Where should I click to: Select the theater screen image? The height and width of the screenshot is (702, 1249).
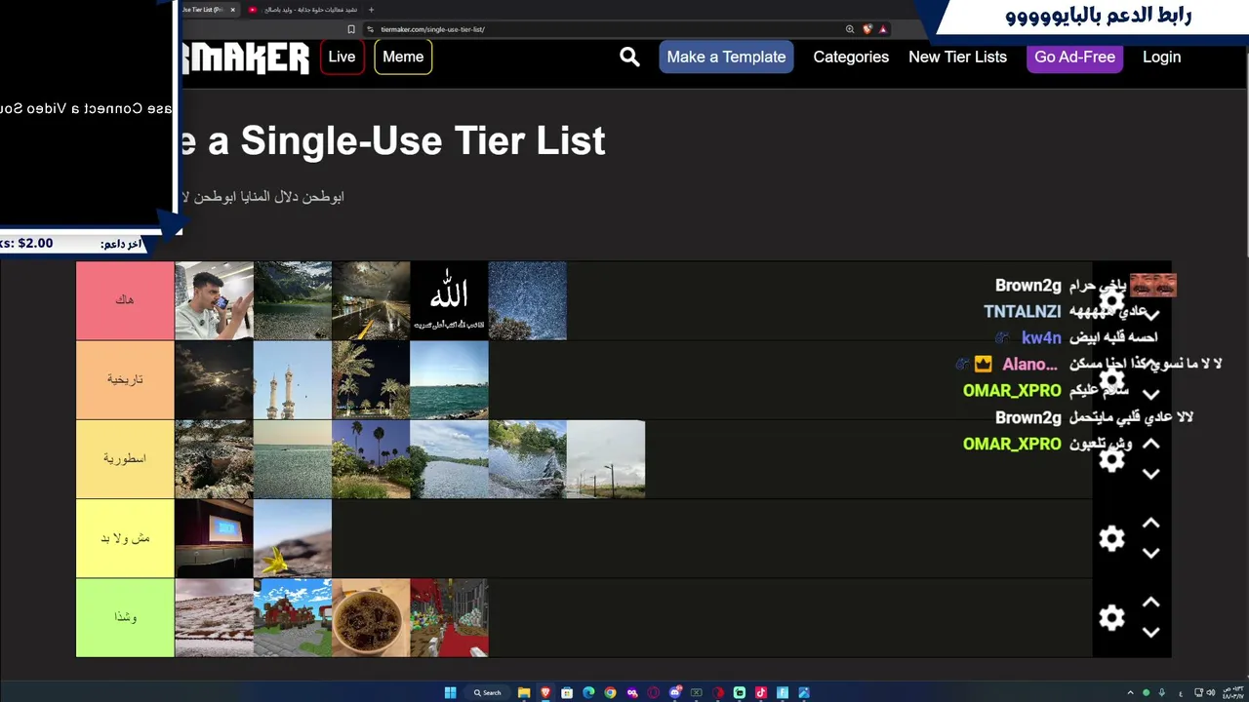click(x=214, y=538)
